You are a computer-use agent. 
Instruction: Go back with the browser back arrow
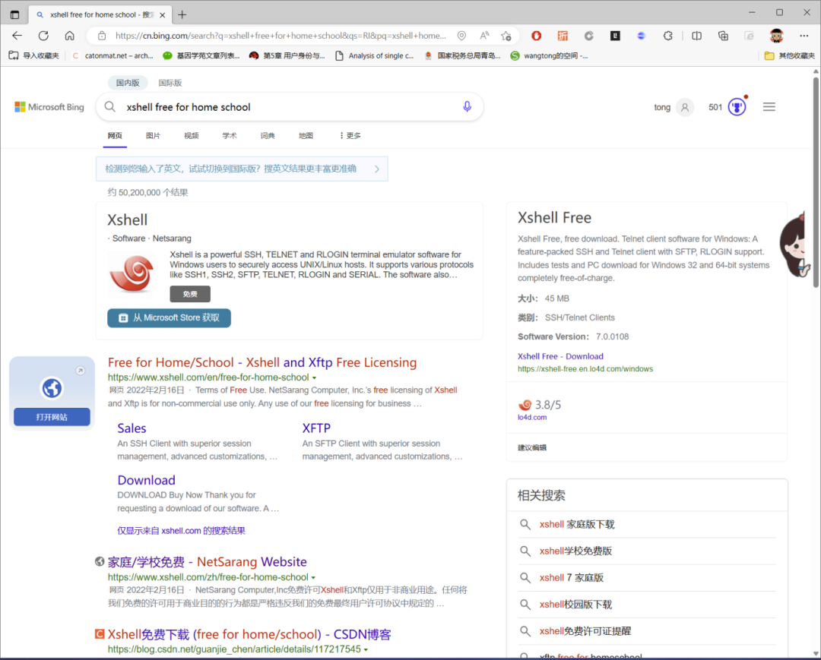(17, 36)
